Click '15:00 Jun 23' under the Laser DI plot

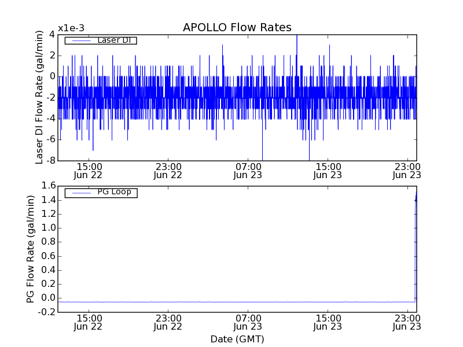click(328, 171)
